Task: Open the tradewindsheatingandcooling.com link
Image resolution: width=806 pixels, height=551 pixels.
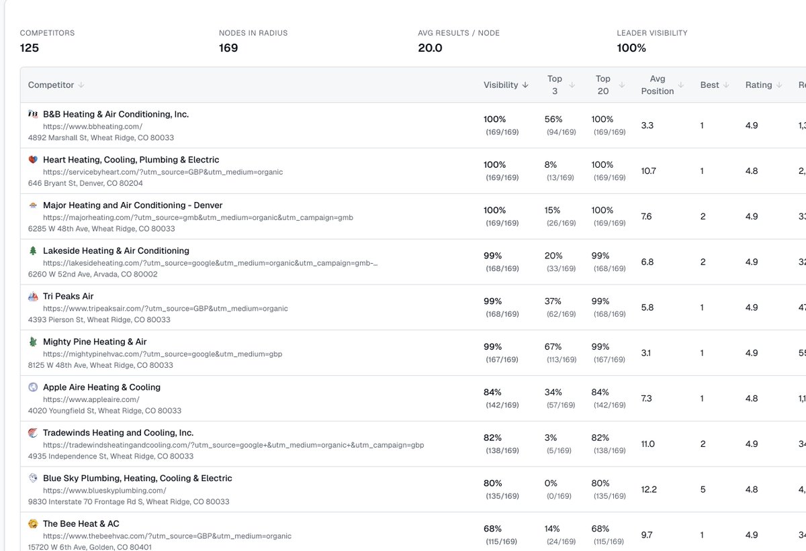Action: [233, 445]
